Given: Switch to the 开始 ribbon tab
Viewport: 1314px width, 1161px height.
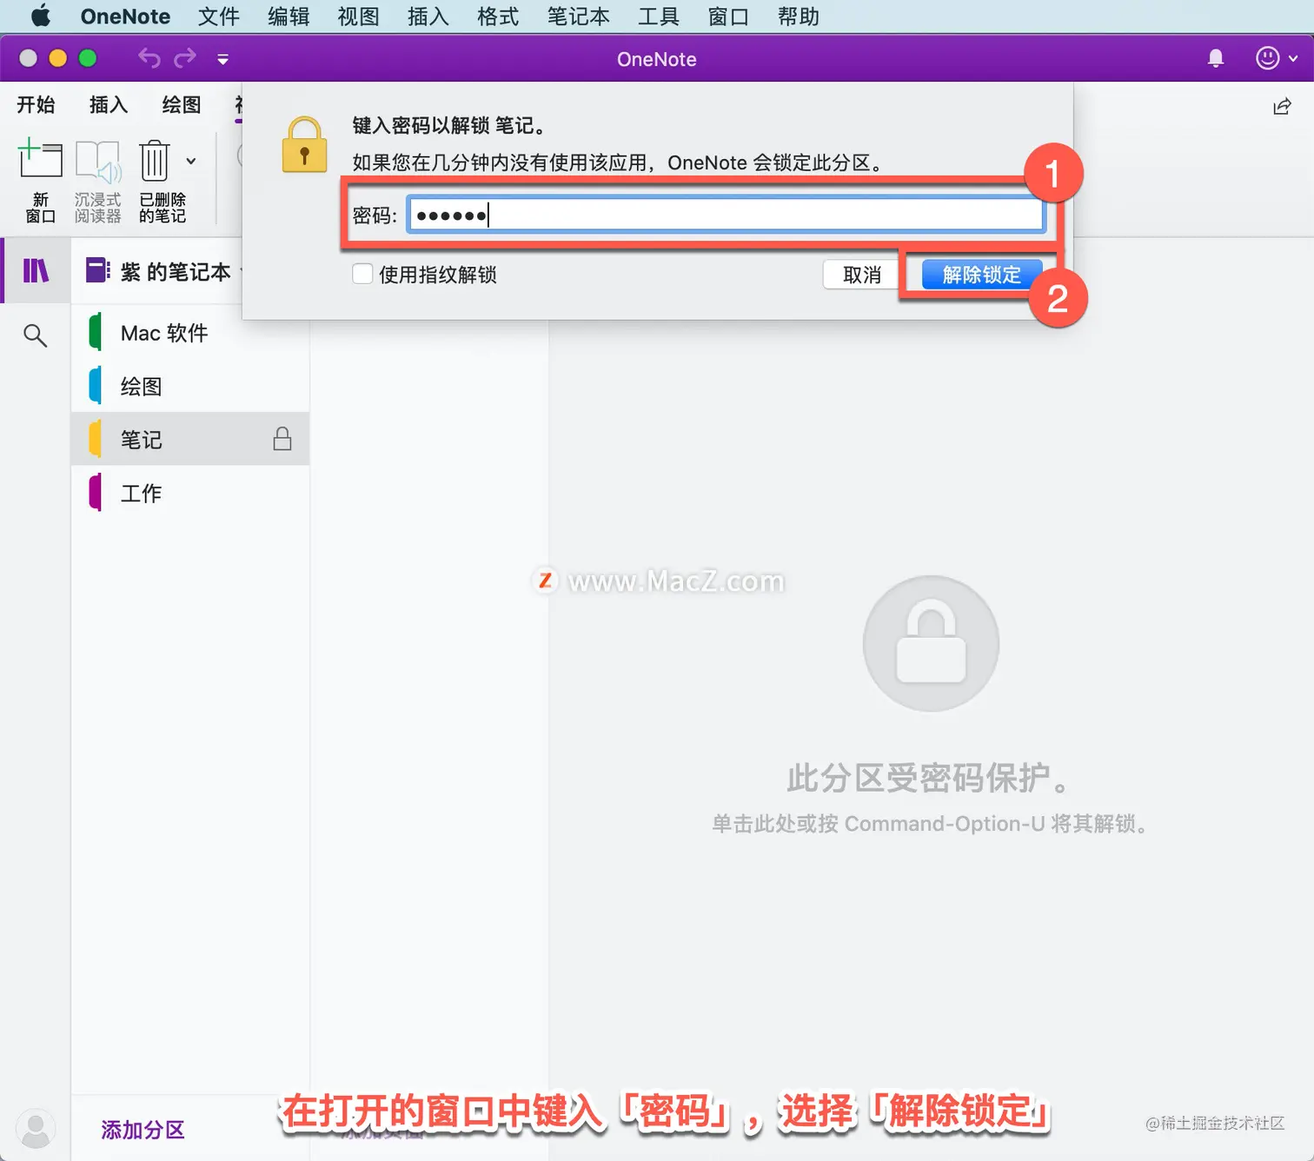Looking at the screenshot, I should click(36, 105).
